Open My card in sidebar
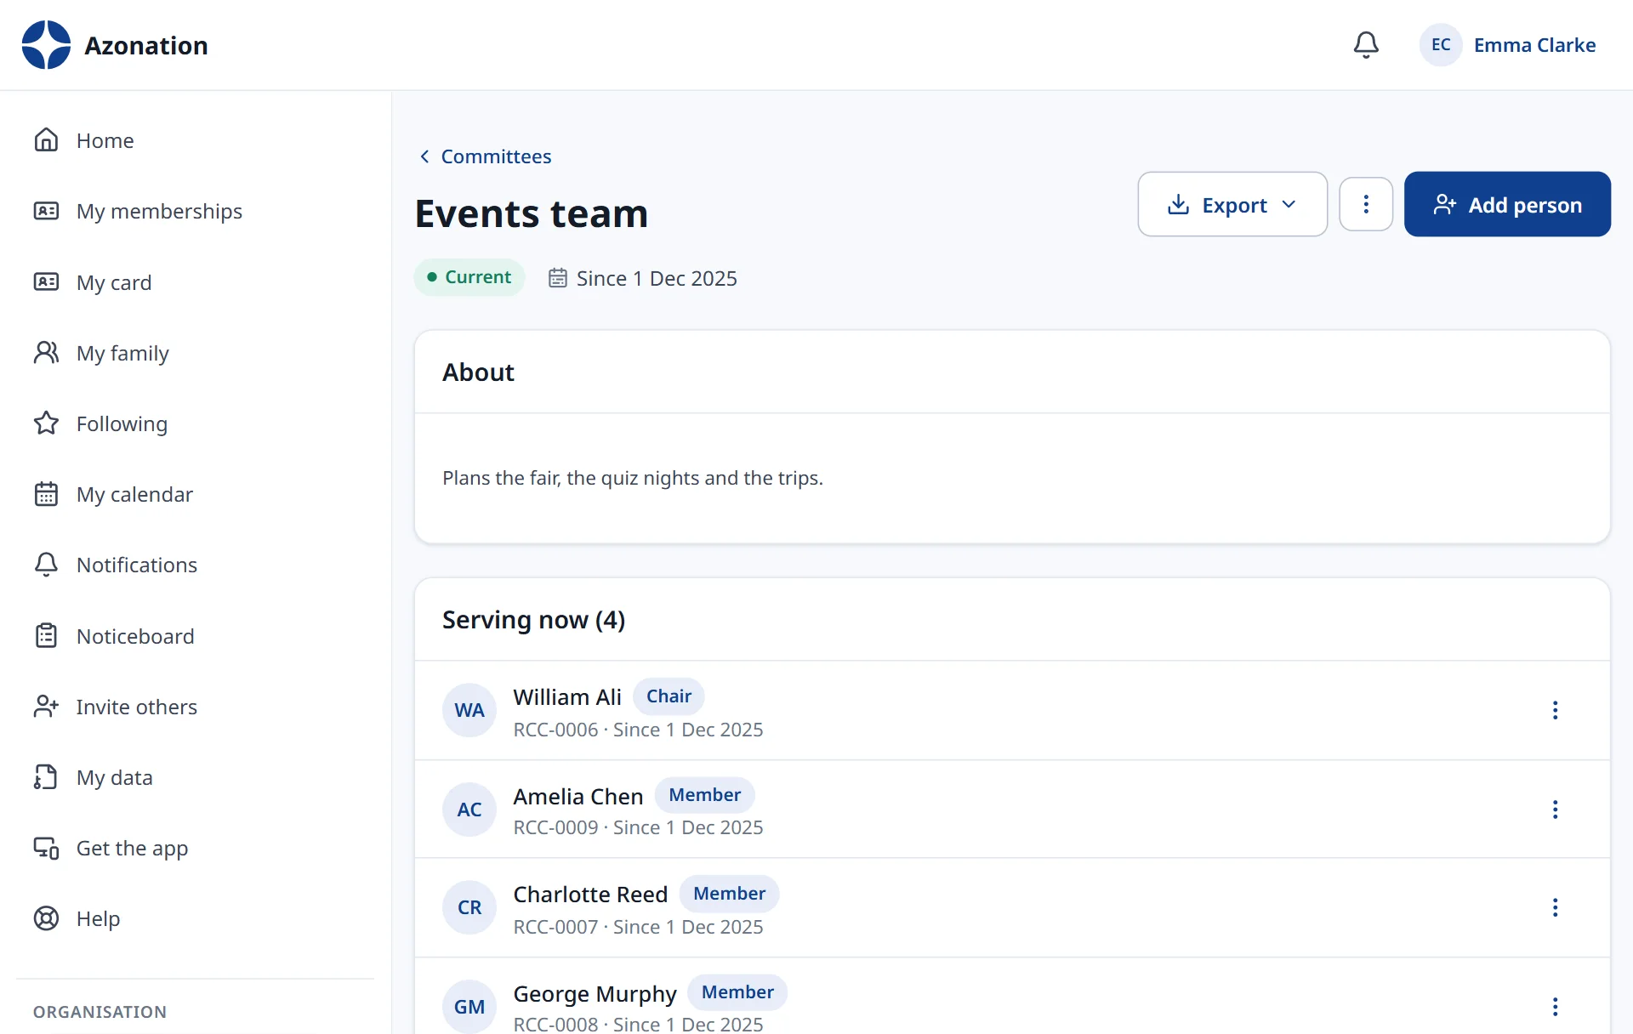The width and height of the screenshot is (1633, 1034). point(195,282)
